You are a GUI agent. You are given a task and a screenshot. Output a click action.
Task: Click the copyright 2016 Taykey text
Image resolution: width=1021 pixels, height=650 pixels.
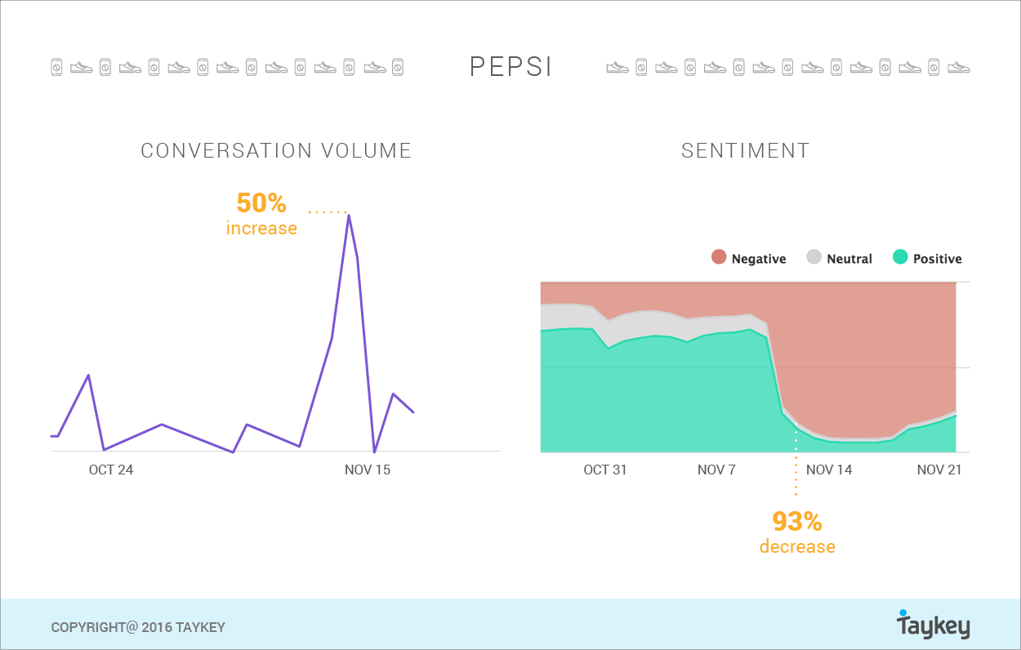tap(138, 627)
